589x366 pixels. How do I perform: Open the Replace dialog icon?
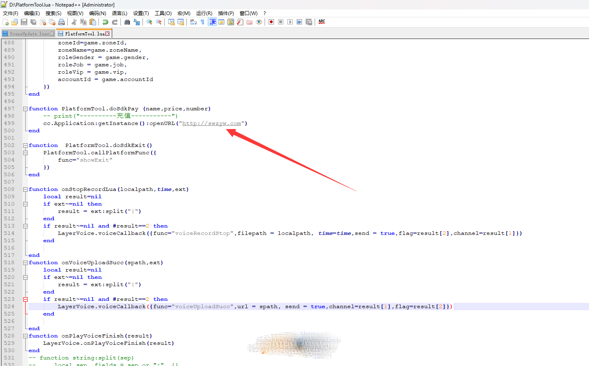(x=137, y=22)
